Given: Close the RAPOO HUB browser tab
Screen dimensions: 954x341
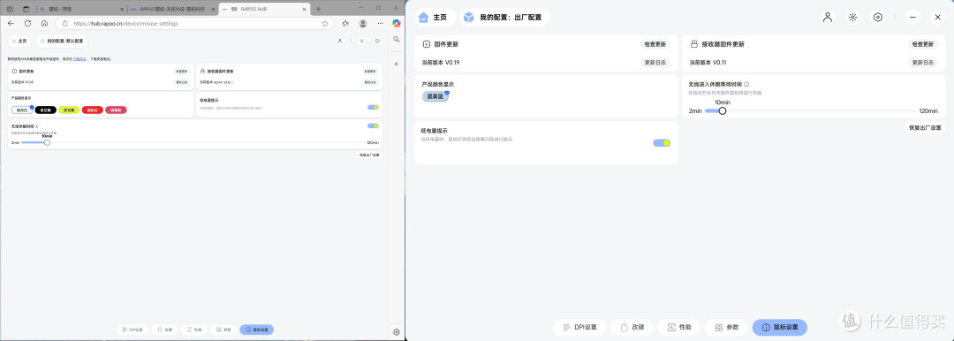Looking at the screenshot, I should (x=303, y=9).
